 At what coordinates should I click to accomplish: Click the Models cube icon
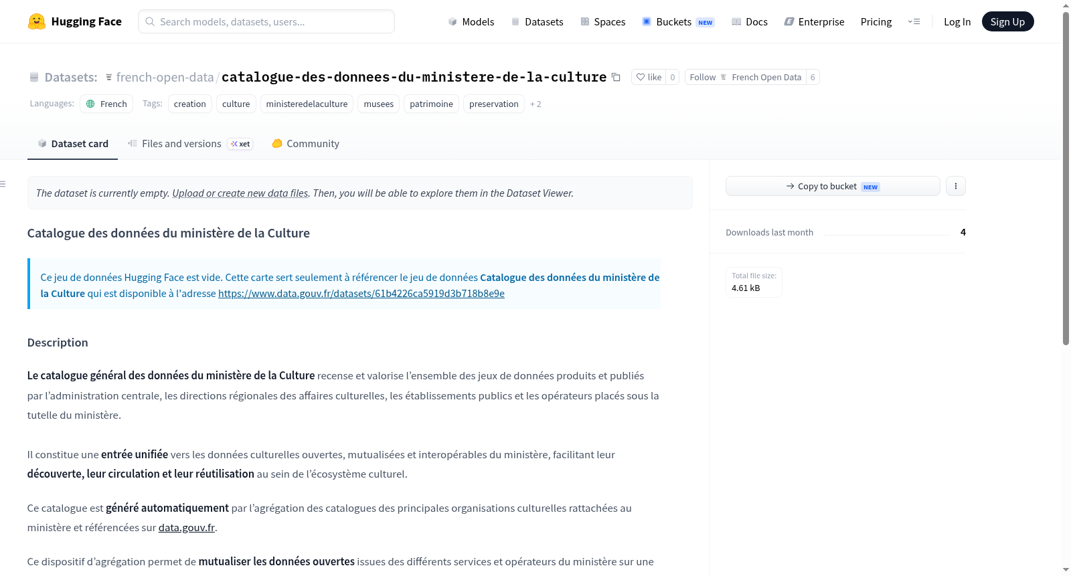pos(452,21)
